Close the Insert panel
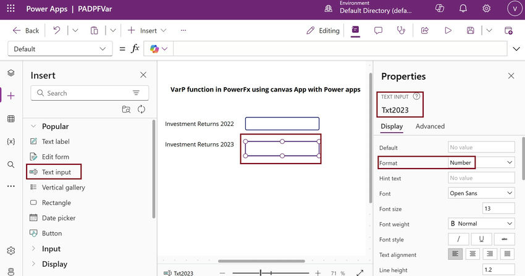The width and height of the screenshot is (525, 276). click(143, 75)
